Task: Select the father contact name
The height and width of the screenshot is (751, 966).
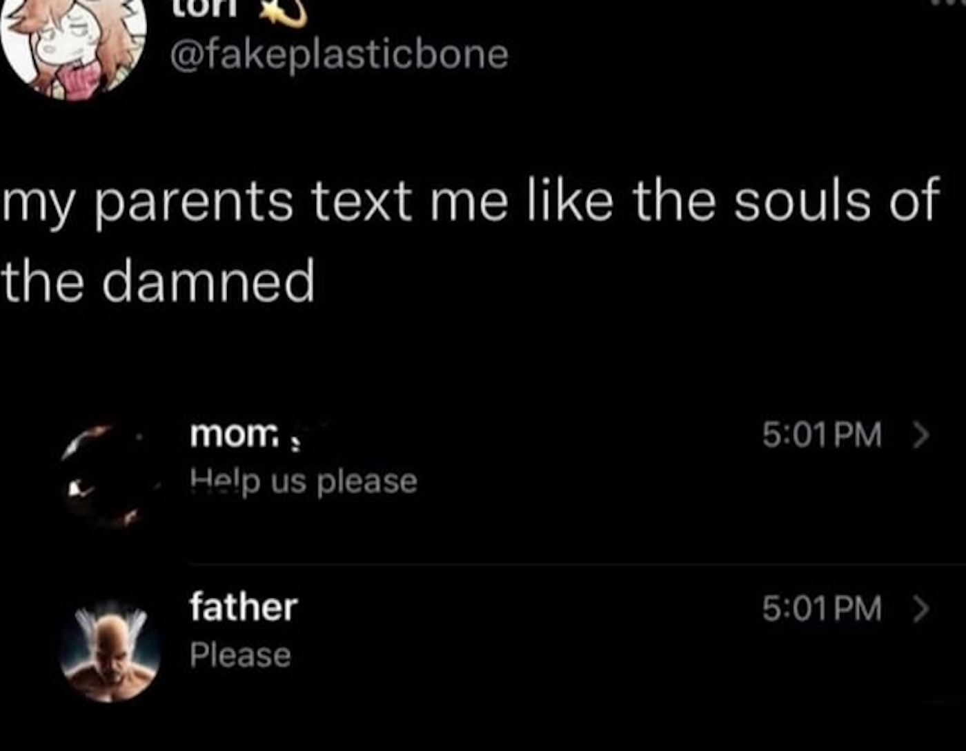Action: pos(244,607)
